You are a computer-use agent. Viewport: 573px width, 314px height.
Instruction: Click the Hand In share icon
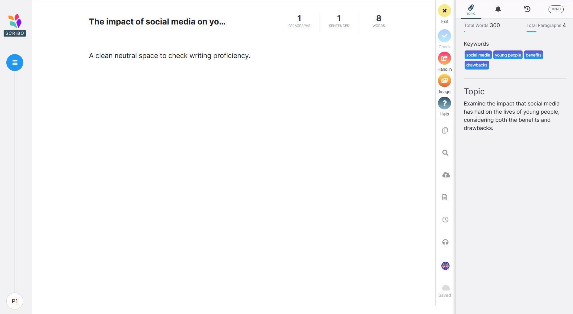click(x=444, y=58)
